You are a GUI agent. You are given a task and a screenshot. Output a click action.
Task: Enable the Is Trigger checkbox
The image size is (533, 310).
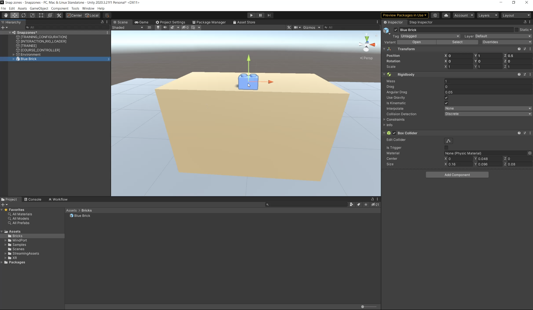446,148
